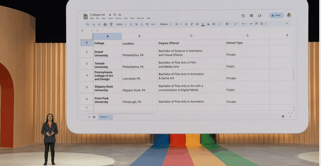
Task: Select the Bachelor of Fine Arts in Animation cell in the Point Park University row
Action: pos(192,99)
